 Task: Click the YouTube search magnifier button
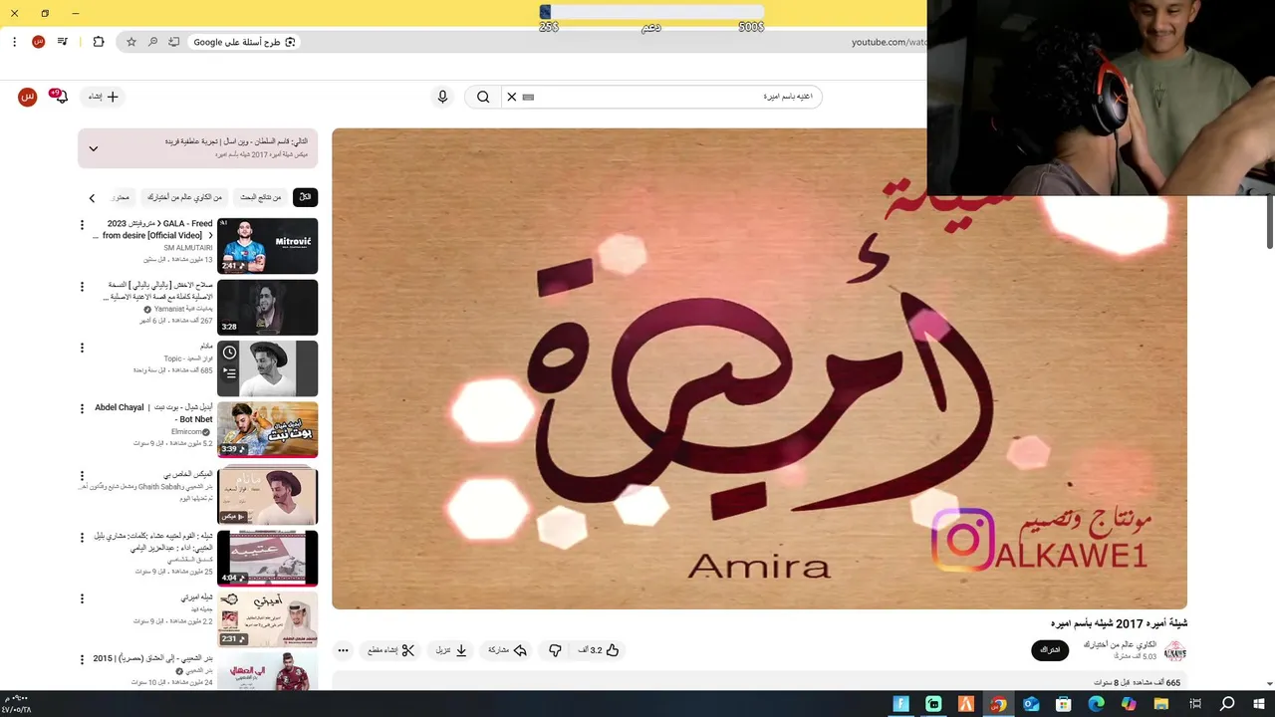(483, 97)
